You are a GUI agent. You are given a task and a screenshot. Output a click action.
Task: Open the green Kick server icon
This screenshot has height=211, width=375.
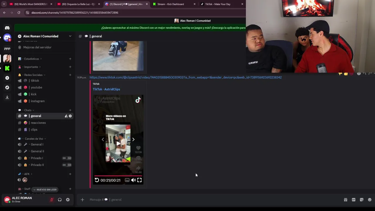(7, 68)
